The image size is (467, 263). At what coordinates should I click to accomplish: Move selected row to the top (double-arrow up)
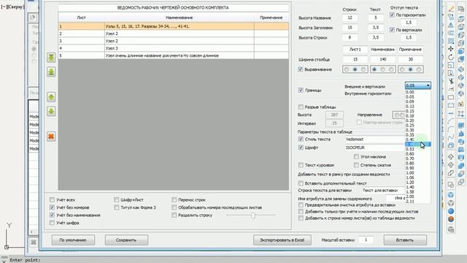coord(51,58)
